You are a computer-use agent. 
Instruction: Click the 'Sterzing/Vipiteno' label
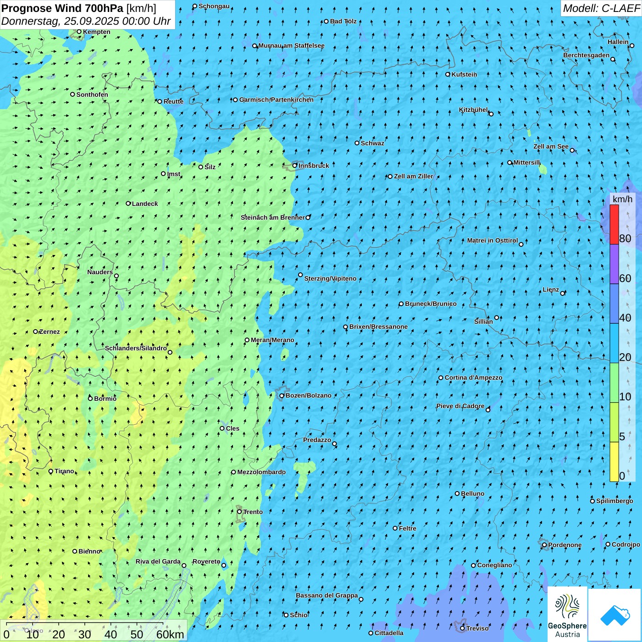pyautogui.click(x=330, y=278)
